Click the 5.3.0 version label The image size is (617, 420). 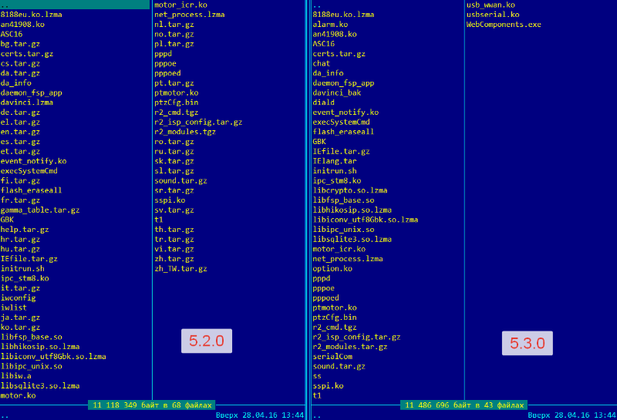[528, 343]
